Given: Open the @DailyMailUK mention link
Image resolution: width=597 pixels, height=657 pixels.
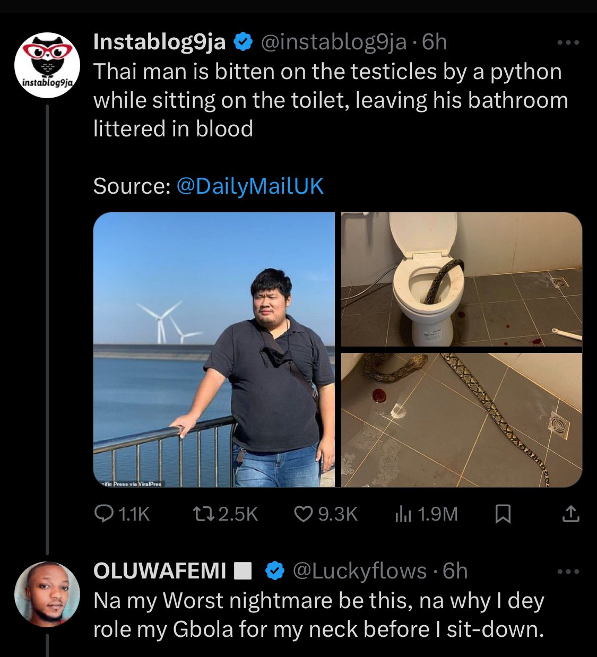Looking at the screenshot, I should click(x=249, y=186).
